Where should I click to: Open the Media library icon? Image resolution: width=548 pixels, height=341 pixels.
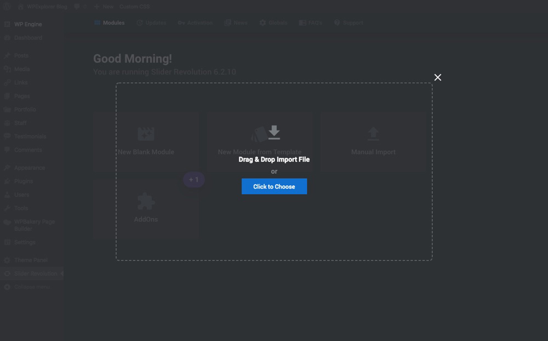click(7, 69)
